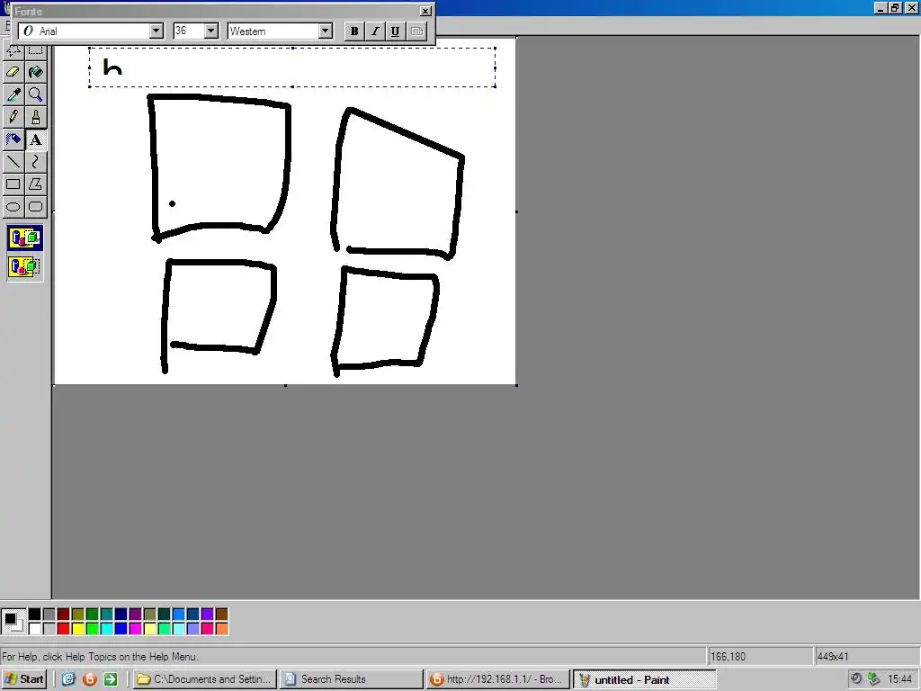Select the Polygon shape tool
Screen dimensions: 921x691
click(35, 184)
